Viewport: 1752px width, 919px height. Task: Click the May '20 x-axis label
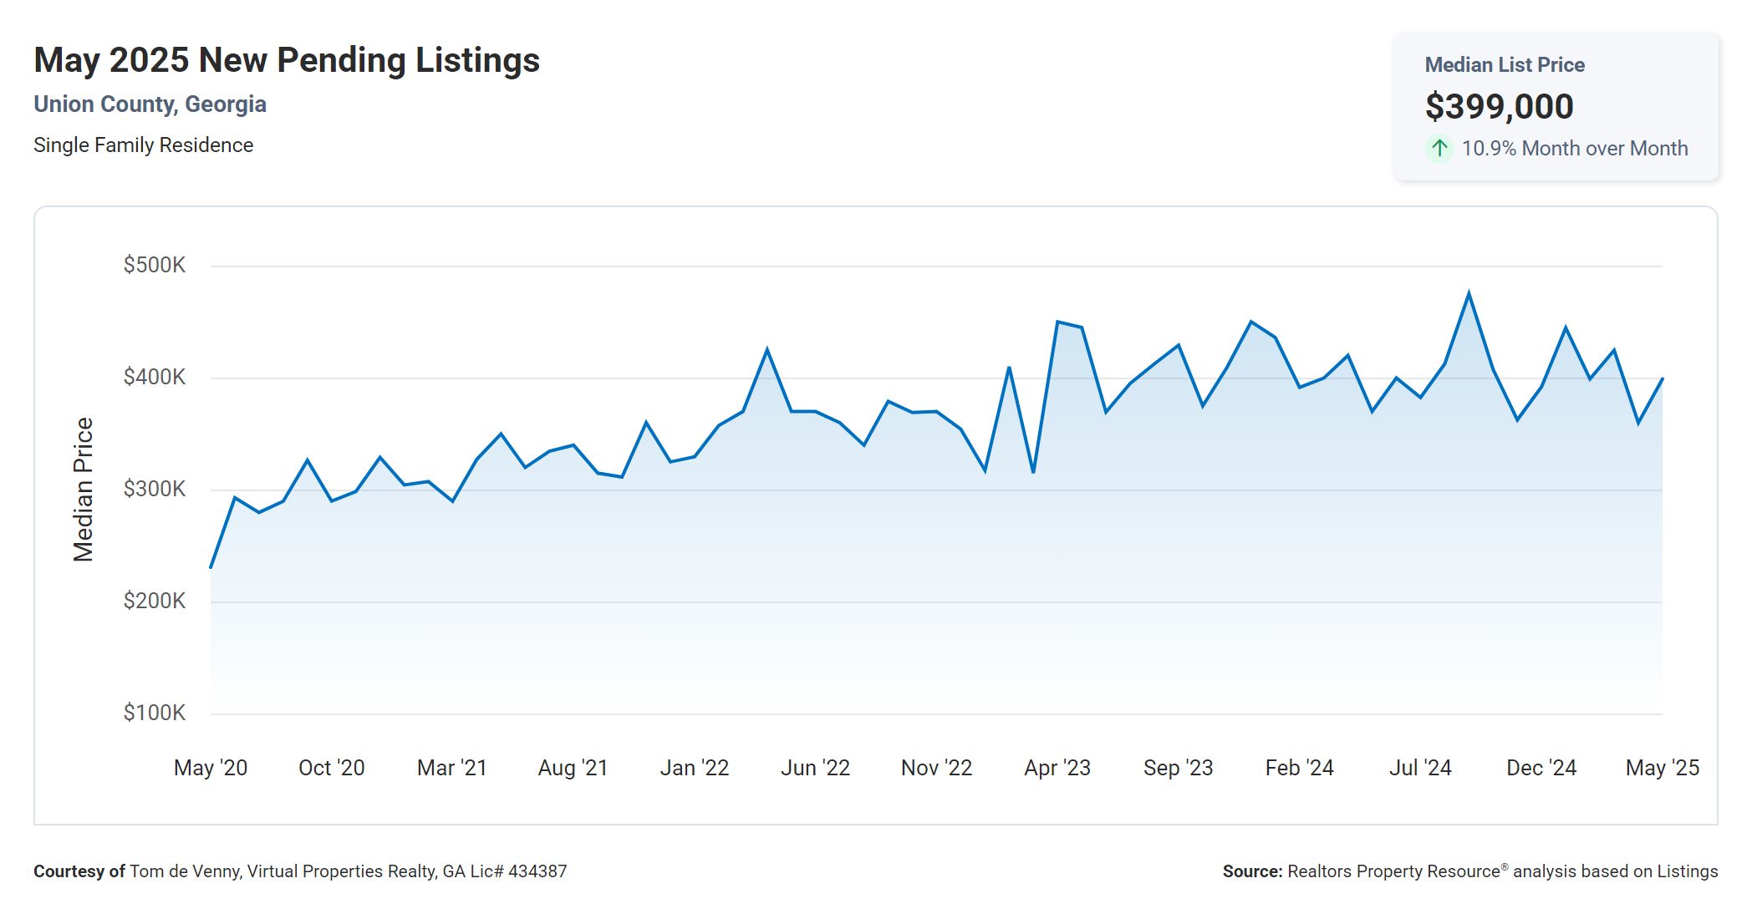pyautogui.click(x=211, y=767)
